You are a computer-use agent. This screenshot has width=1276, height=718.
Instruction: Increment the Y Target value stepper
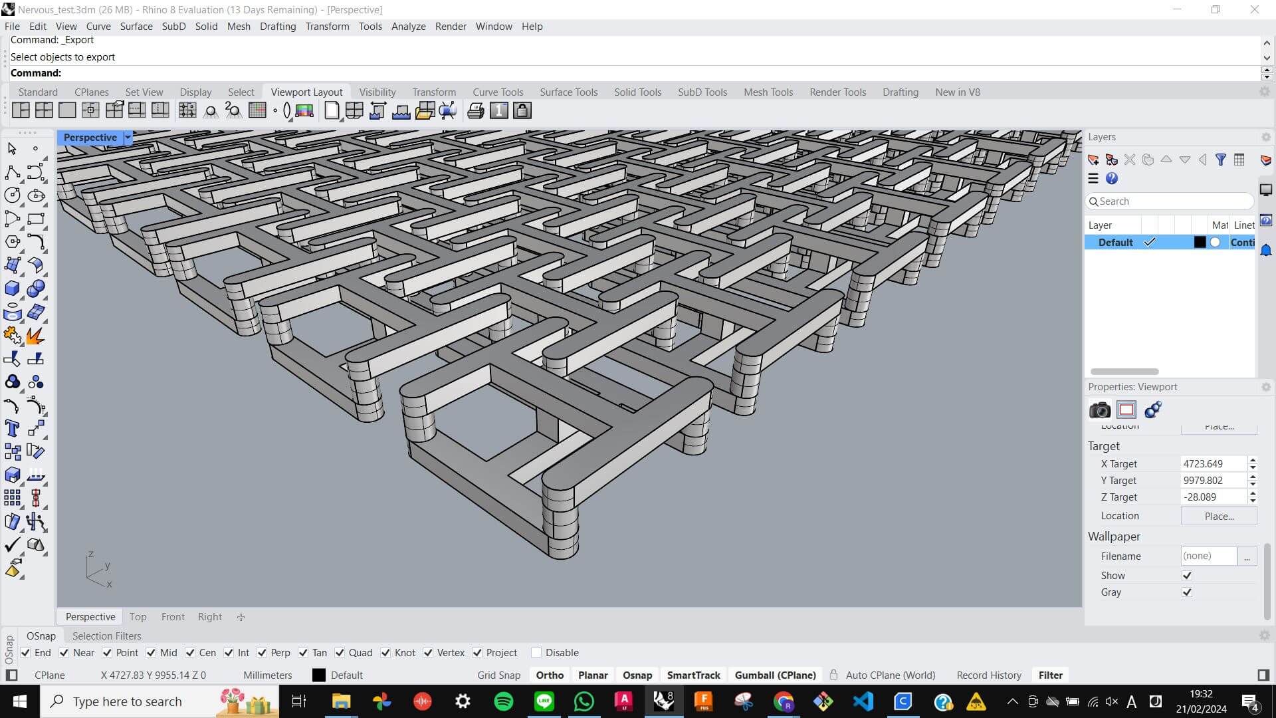pyautogui.click(x=1253, y=477)
